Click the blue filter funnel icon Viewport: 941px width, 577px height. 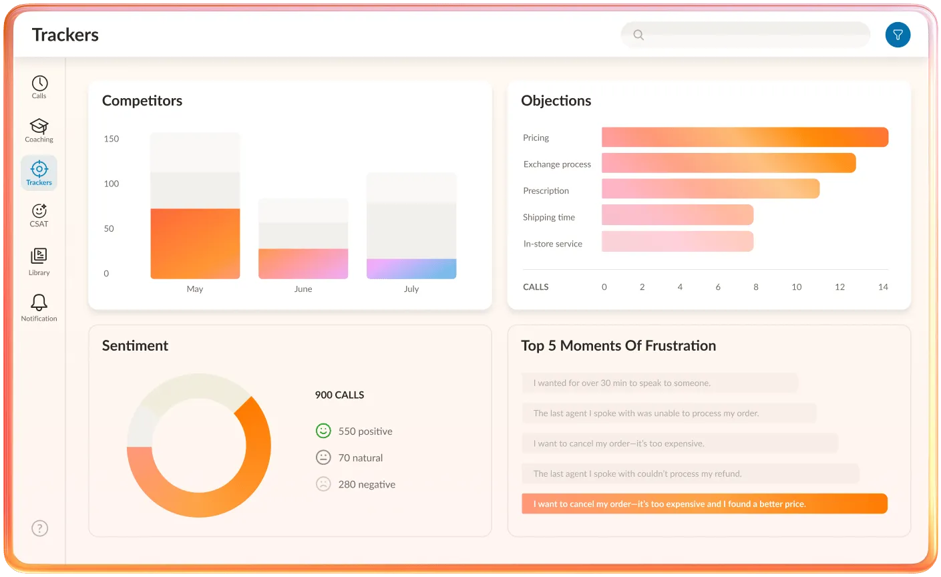pyautogui.click(x=898, y=35)
